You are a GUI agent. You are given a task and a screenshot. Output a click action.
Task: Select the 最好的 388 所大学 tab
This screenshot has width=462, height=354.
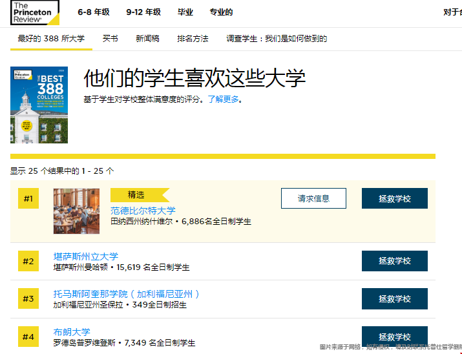point(51,39)
